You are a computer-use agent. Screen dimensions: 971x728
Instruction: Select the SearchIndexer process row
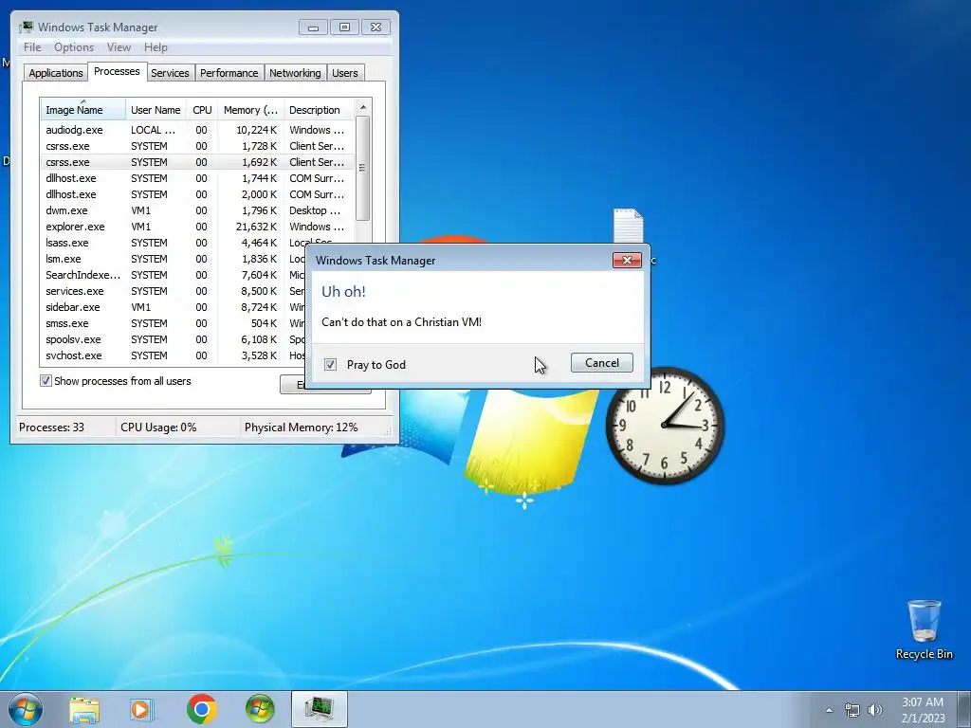pyautogui.click(x=173, y=274)
